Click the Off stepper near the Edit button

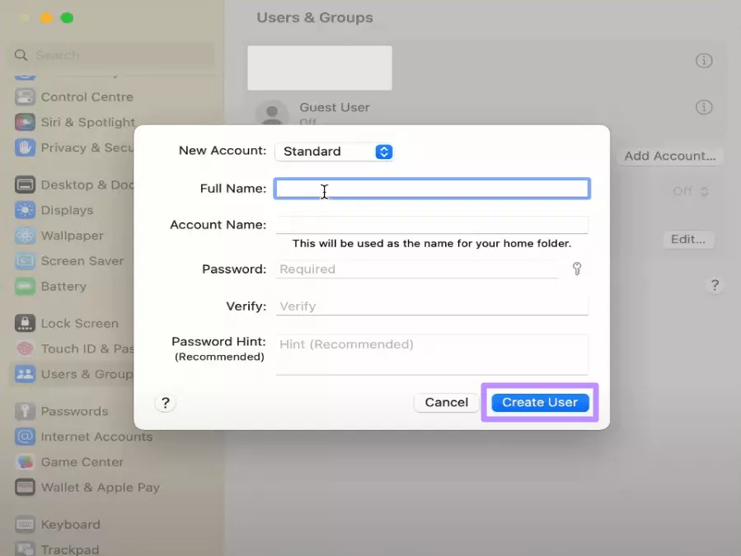pyautogui.click(x=690, y=191)
